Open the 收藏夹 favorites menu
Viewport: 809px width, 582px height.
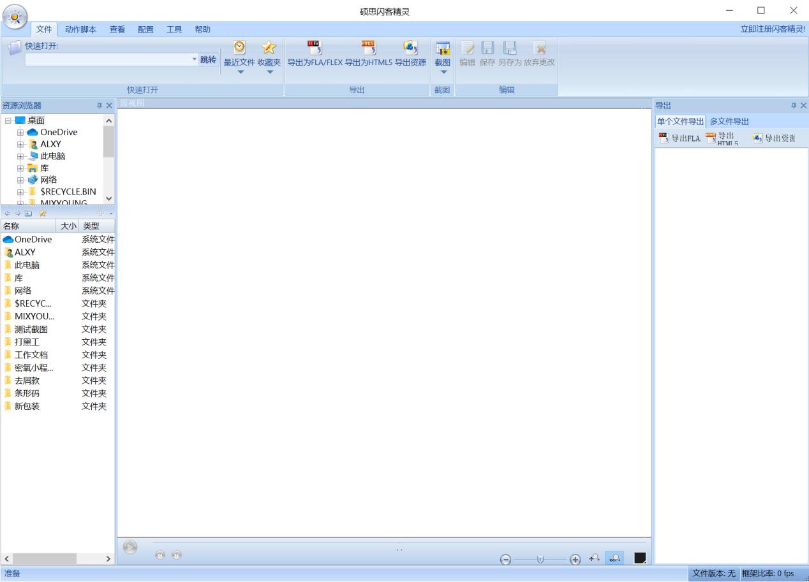tap(269, 57)
